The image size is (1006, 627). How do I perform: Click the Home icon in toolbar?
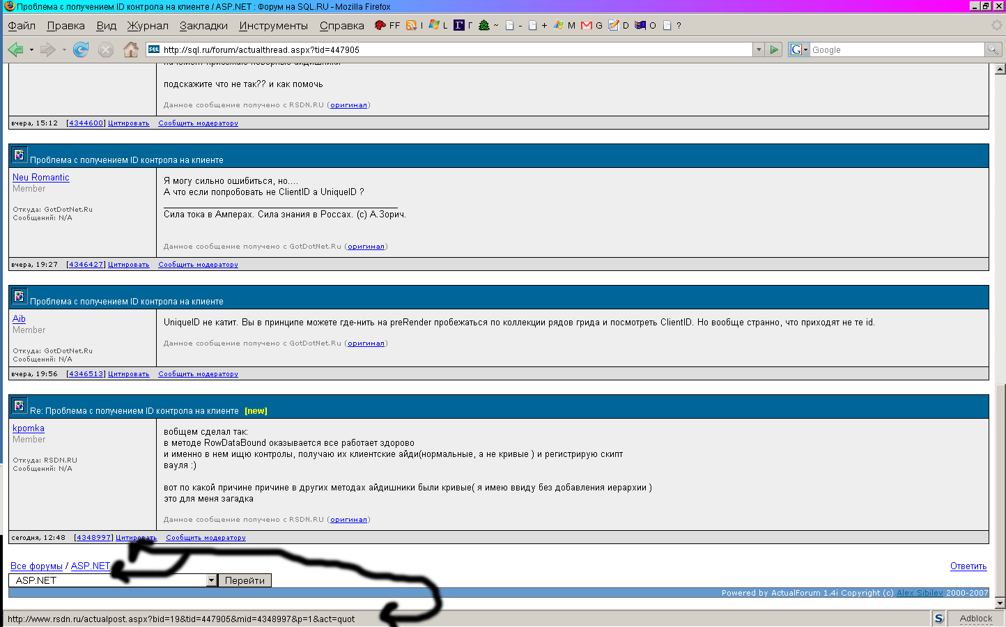tap(130, 49)
